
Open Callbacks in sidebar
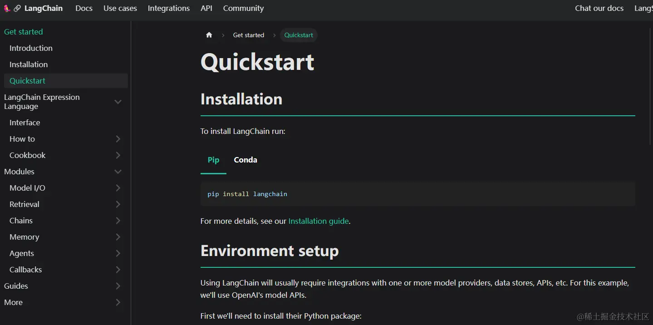25,270
